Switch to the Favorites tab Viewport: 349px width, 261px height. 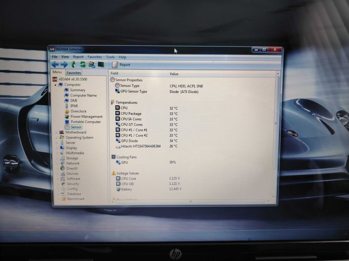tap(74, 73)
